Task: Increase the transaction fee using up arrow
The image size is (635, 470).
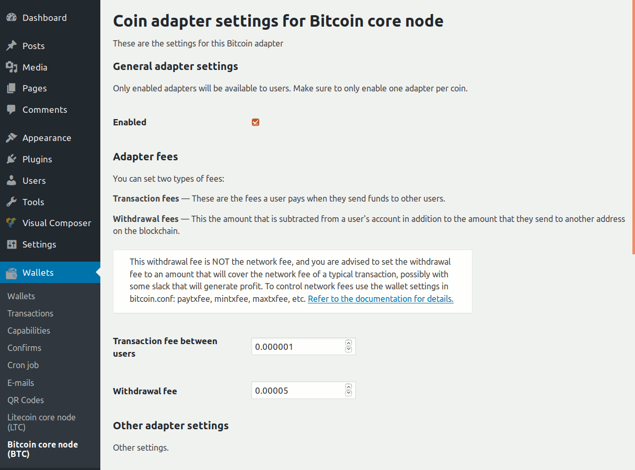Action: [x=349, y=343]
